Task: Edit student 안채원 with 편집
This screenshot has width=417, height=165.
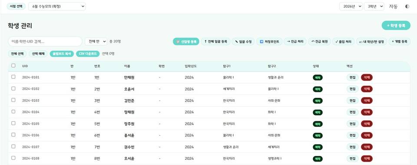Action: pos(353,78)
